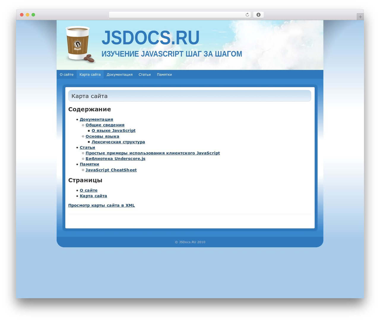Follow the 'Библиотека Underscore.js' link
This screenshot has height=321, width=380.
coord(115,159)
